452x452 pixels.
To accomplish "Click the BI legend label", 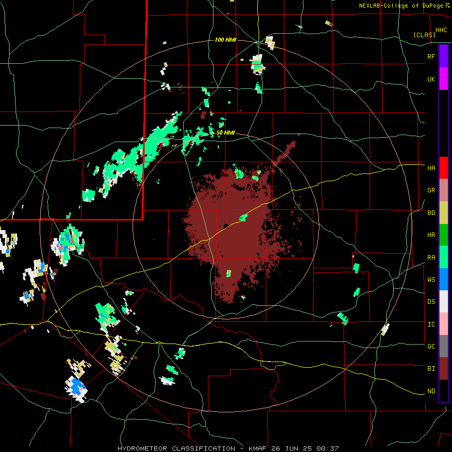I will tap(431, 369).
